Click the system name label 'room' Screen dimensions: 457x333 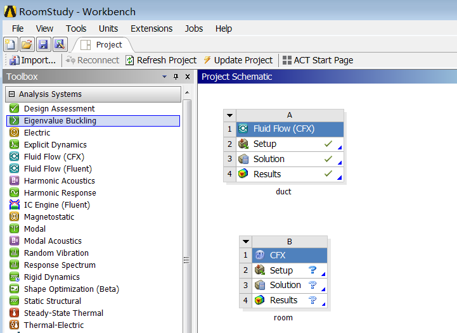click(x=283, y=318)
